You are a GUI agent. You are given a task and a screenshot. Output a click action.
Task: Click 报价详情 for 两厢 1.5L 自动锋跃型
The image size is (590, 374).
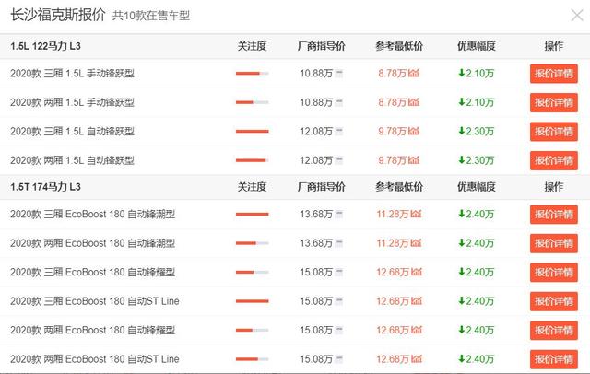coord(554,160)
